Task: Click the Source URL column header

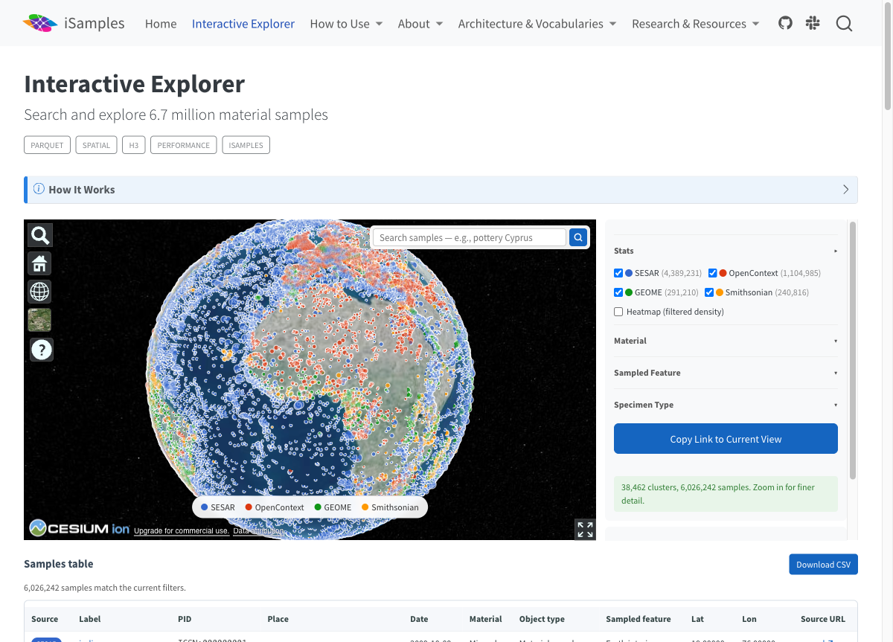Action: pyautogui.click(x=823, y=619)
